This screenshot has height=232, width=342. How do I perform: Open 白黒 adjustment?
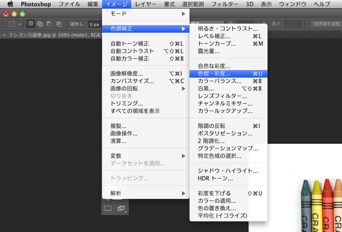click(229, 89)
